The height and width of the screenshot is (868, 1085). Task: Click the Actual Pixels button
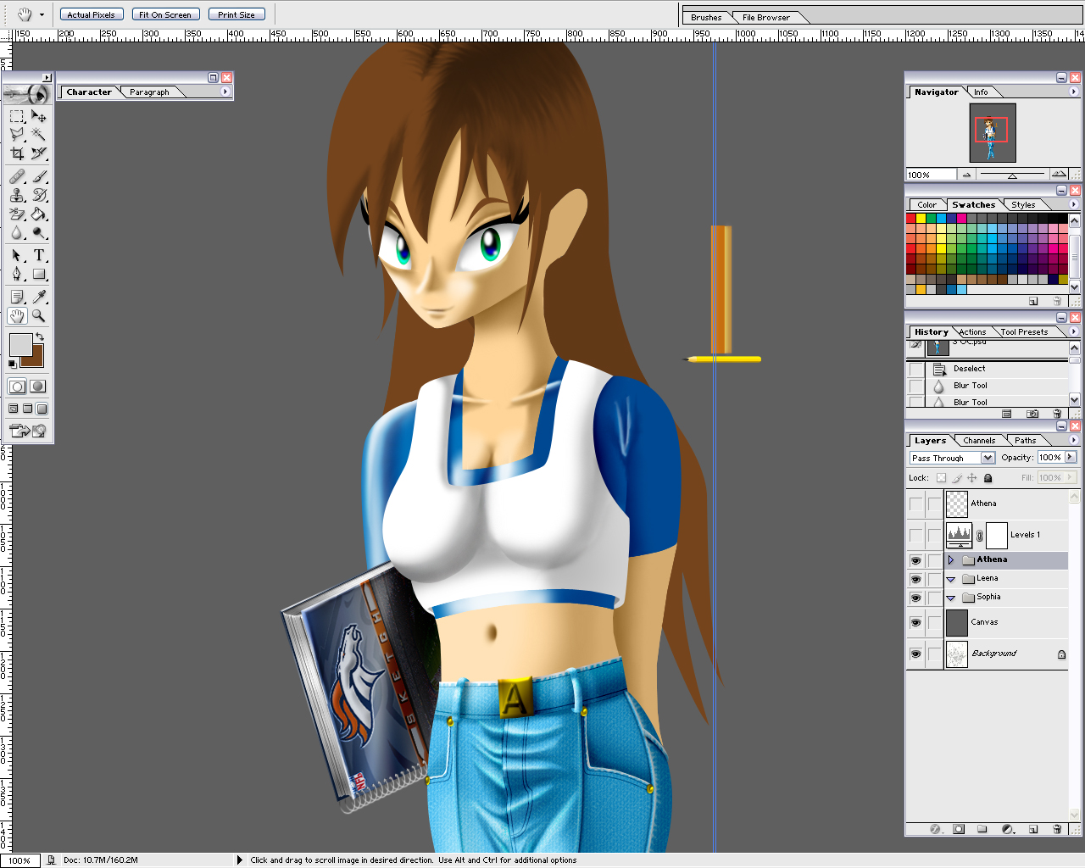point(91,14)
